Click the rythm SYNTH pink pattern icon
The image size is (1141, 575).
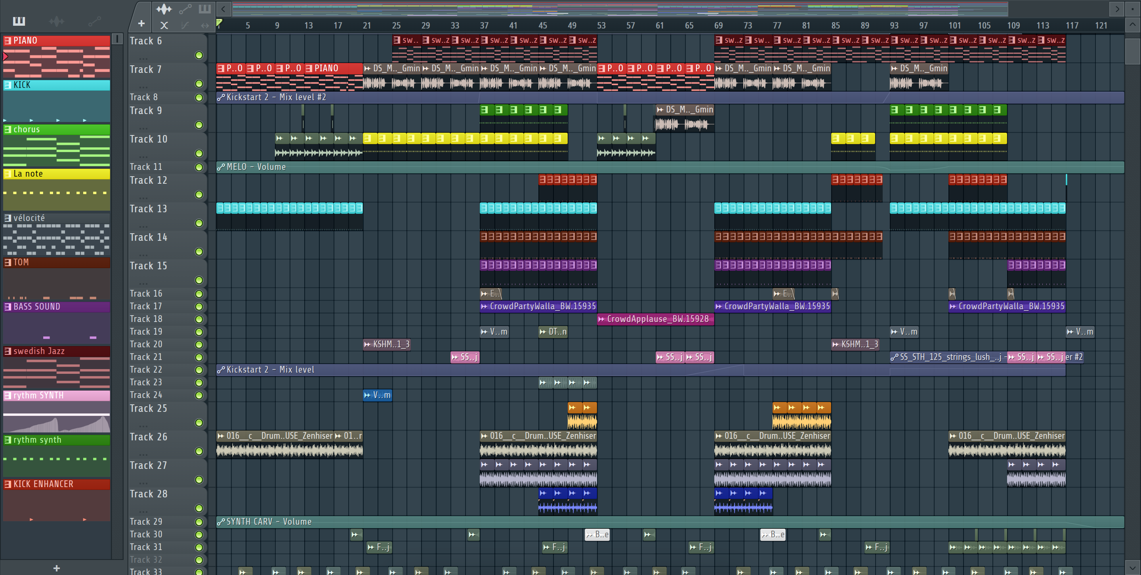pyautogui.click(x=8, y=395)
